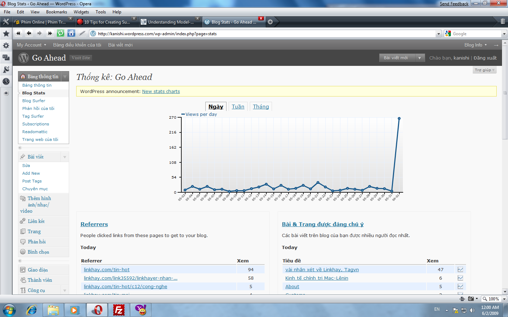Screen dimensions: 508x317
Task: Click the Back arrow in navigation toolbar
Action: click(29, 33)
